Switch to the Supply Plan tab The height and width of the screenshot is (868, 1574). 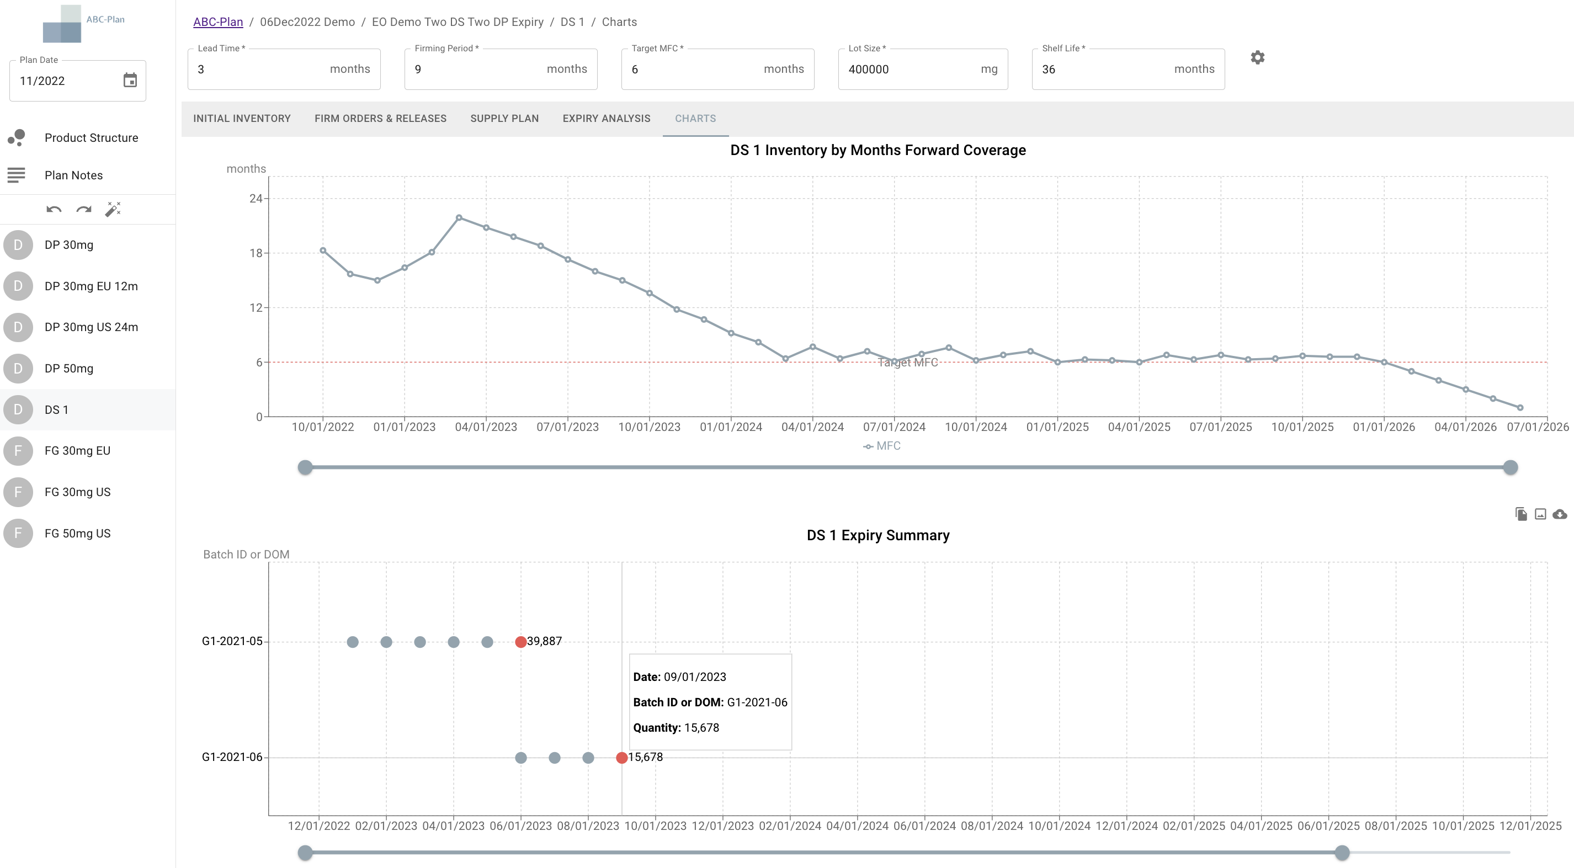504,119
